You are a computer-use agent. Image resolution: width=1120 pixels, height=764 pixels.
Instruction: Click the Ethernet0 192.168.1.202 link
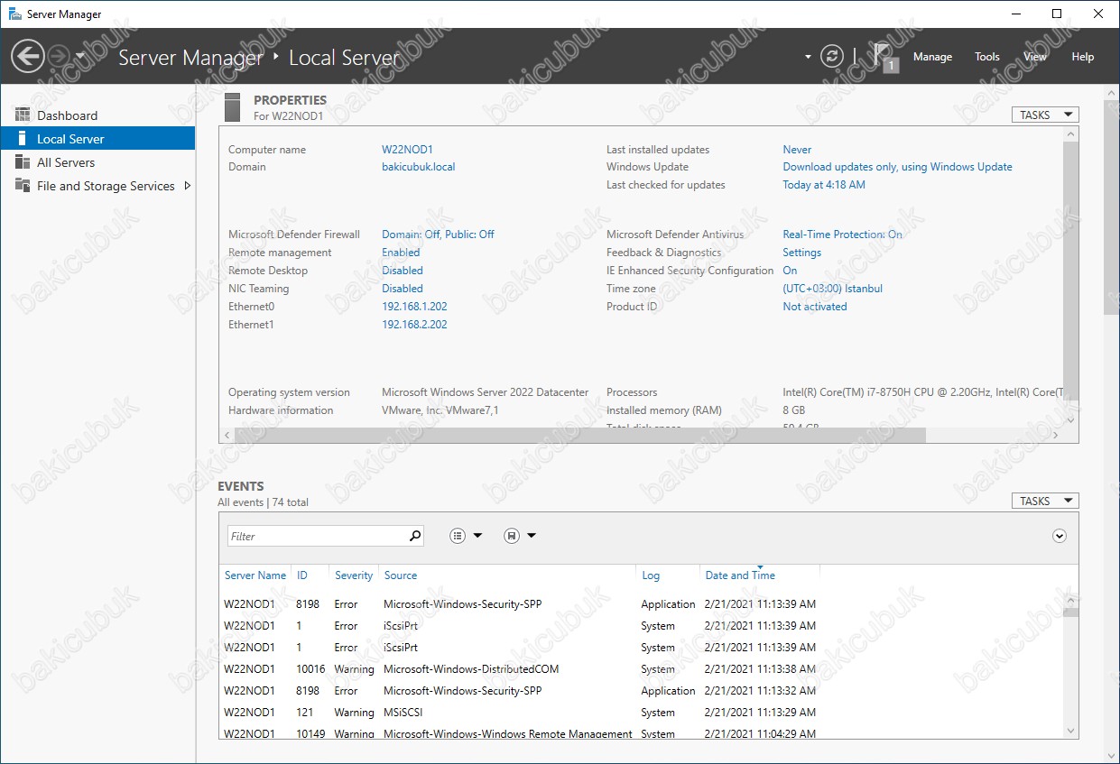tap(414, 307)
